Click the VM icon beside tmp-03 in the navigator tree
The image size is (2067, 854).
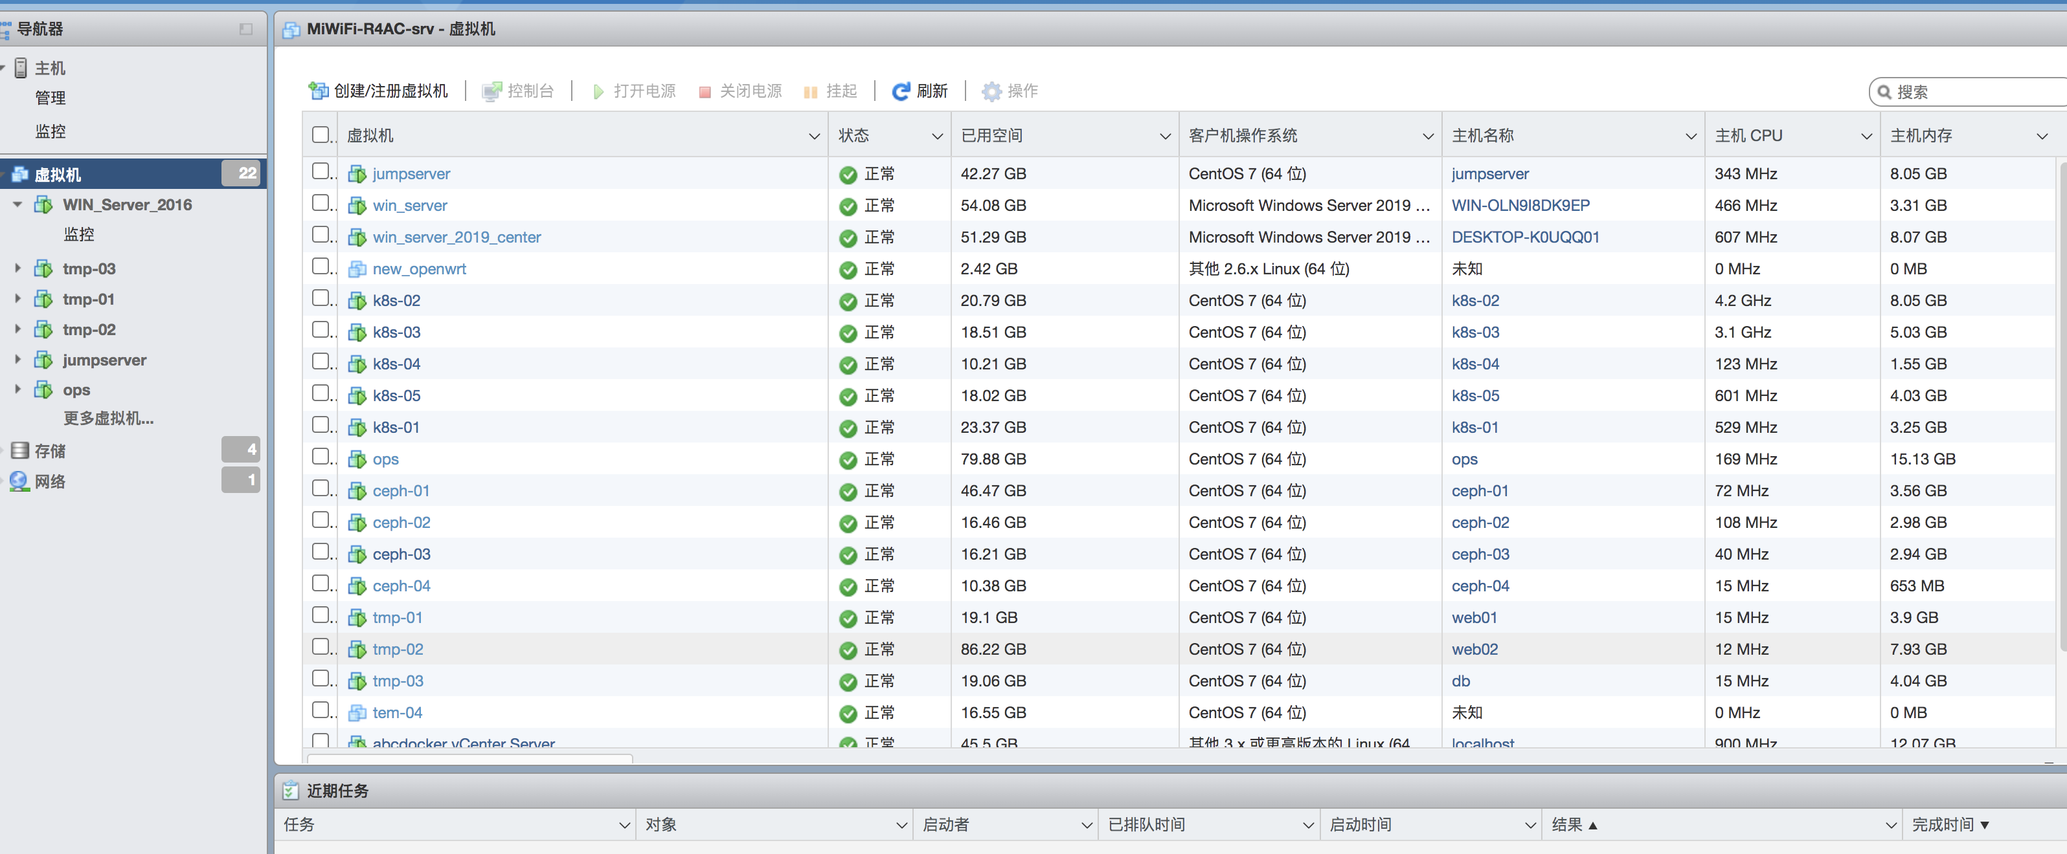(43, 268)
